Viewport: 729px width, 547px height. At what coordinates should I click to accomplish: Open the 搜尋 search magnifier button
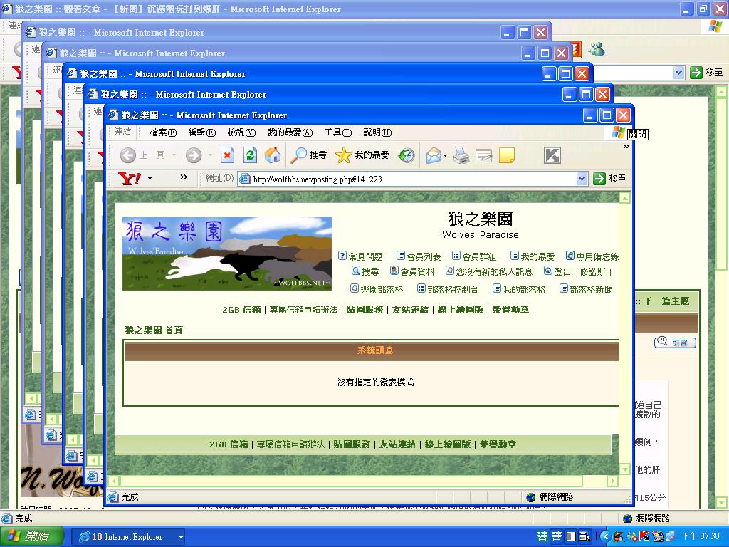tap(309, 155)
